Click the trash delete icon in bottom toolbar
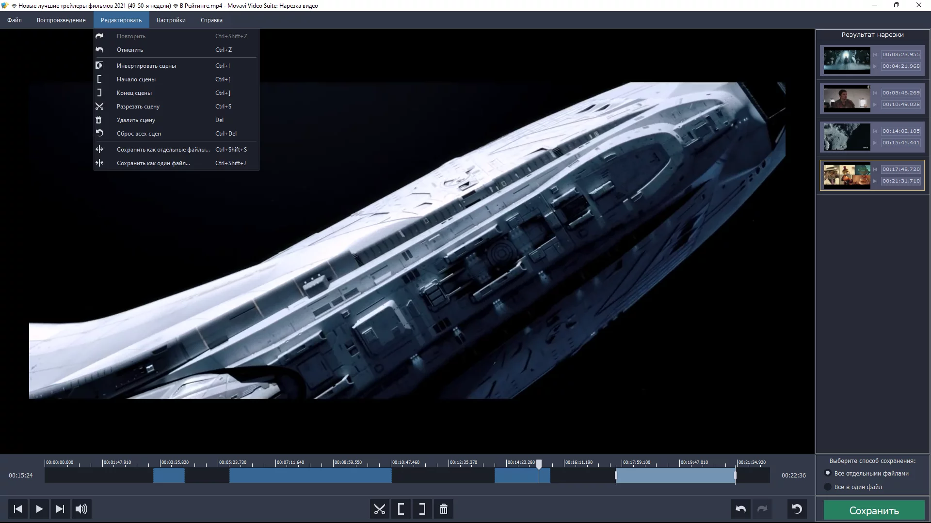This screenshot has width=931, height=523. (444, 509)
